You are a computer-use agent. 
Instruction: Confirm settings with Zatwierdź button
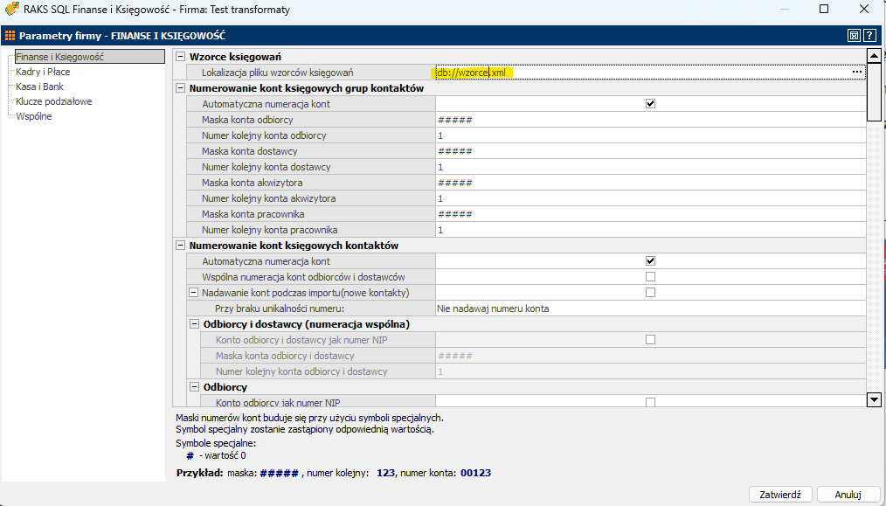pos(780,494)
